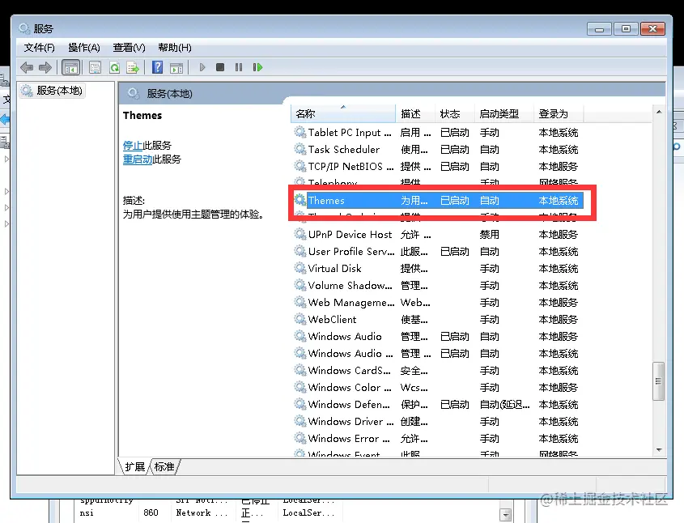
Task: Click the Export List toolbar icon
Action: click(133, 68)
